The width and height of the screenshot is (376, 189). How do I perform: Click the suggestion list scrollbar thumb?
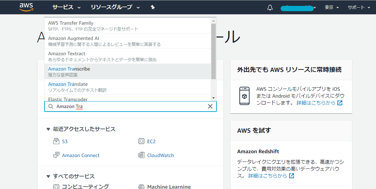coord(213,51)
